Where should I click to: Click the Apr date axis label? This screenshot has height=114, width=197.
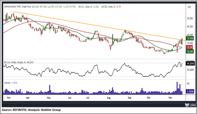28,98
